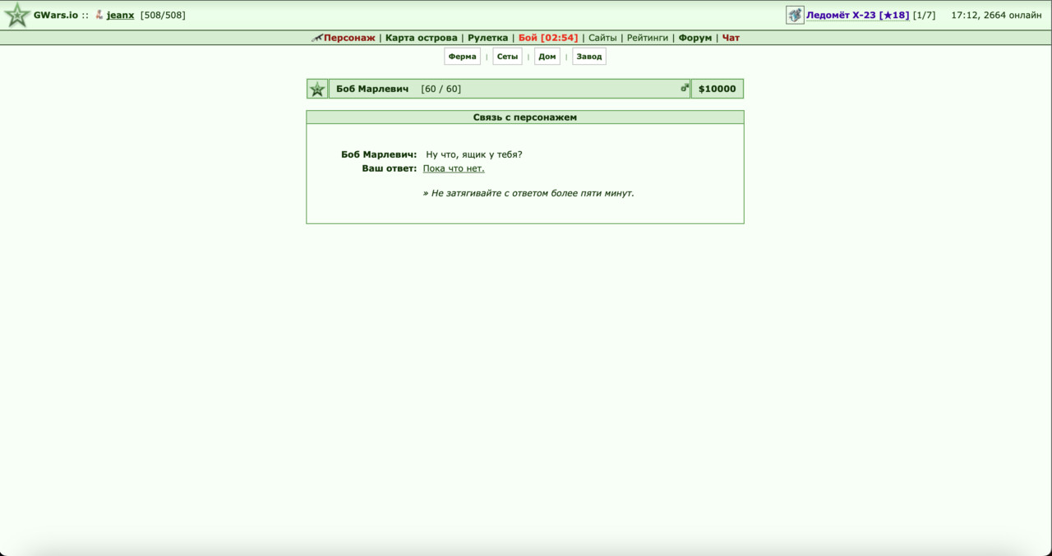Open the jeanx profile link

coord(120,15)
